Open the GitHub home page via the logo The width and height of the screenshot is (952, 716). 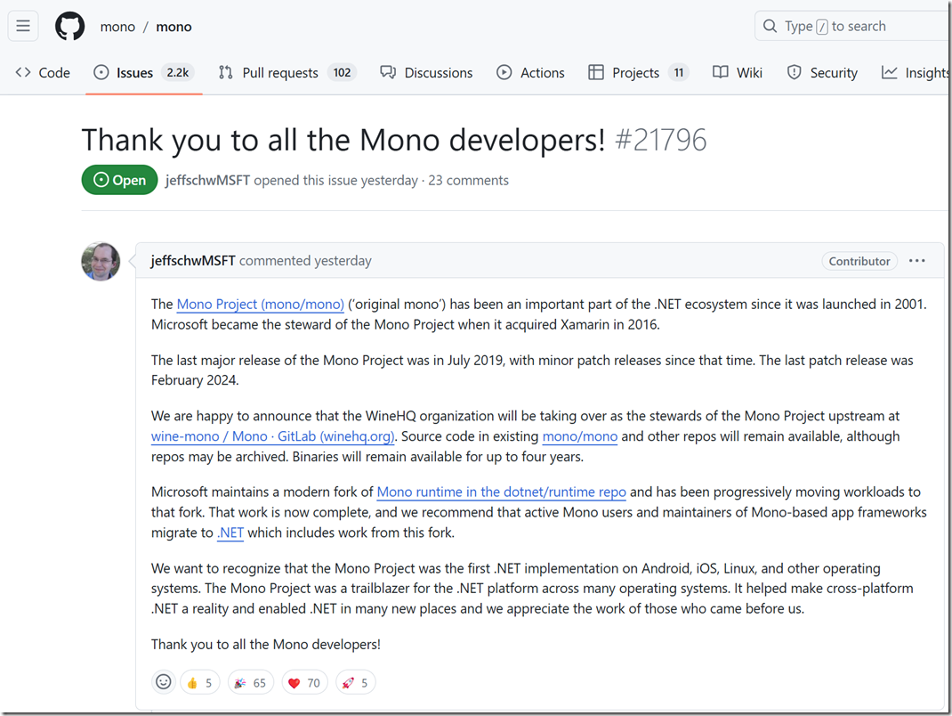(x=69, y=26)
